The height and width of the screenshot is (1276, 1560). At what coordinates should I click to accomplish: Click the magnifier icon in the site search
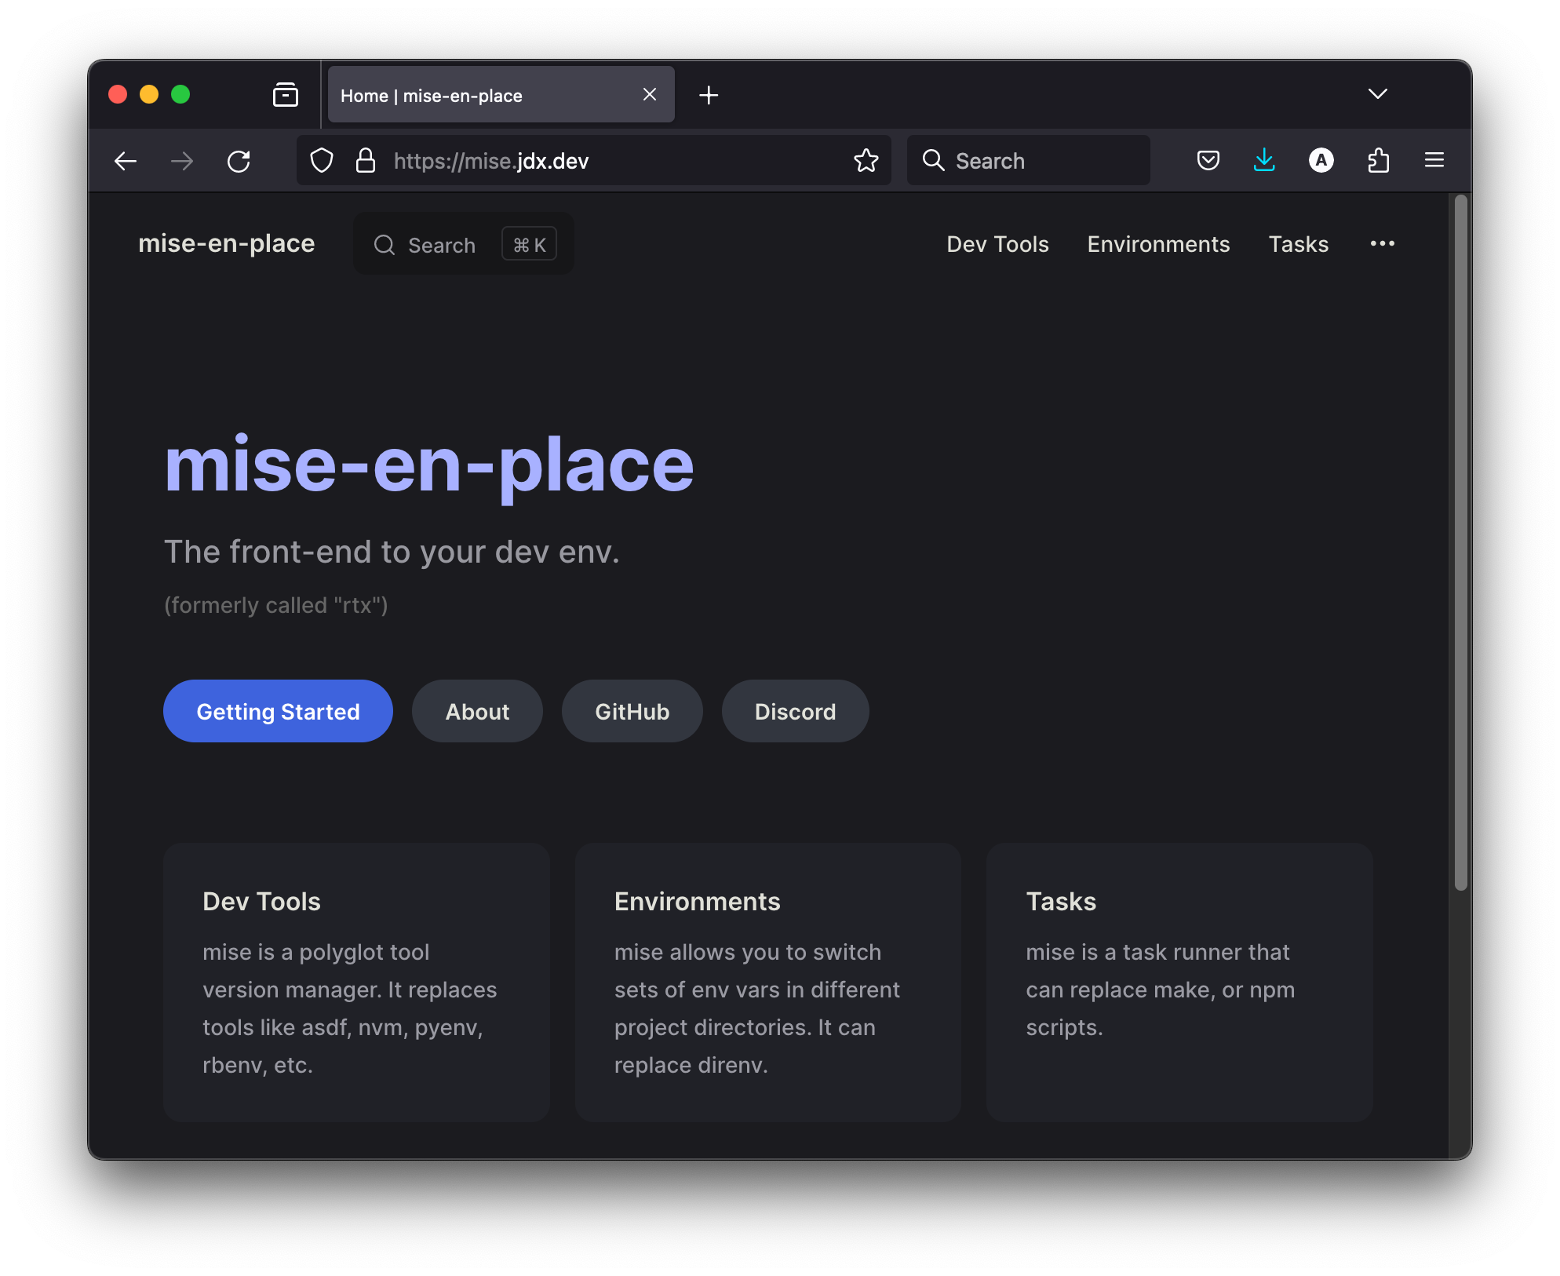pyautogui.click(x=384, y=246)
